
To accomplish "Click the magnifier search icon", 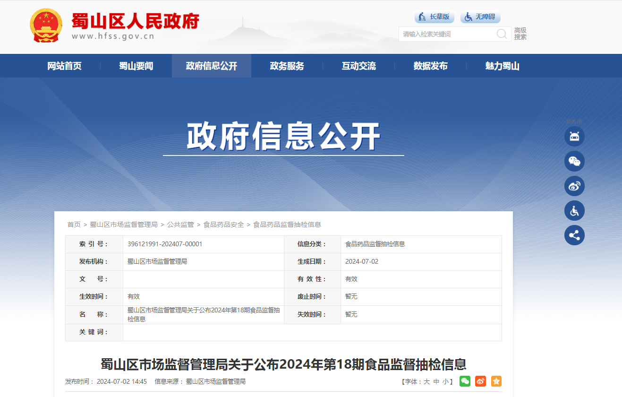I will pos(502,34).
